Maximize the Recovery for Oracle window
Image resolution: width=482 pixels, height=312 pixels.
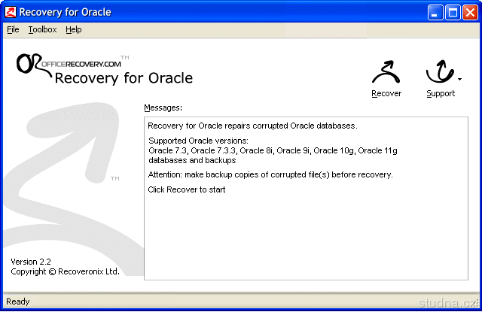[453, 13]
